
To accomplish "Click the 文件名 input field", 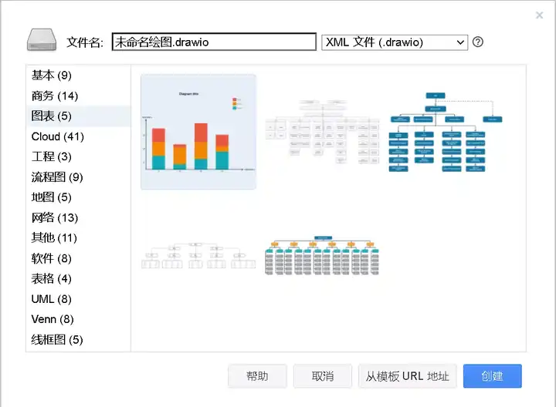I will [x=214, y=42].
